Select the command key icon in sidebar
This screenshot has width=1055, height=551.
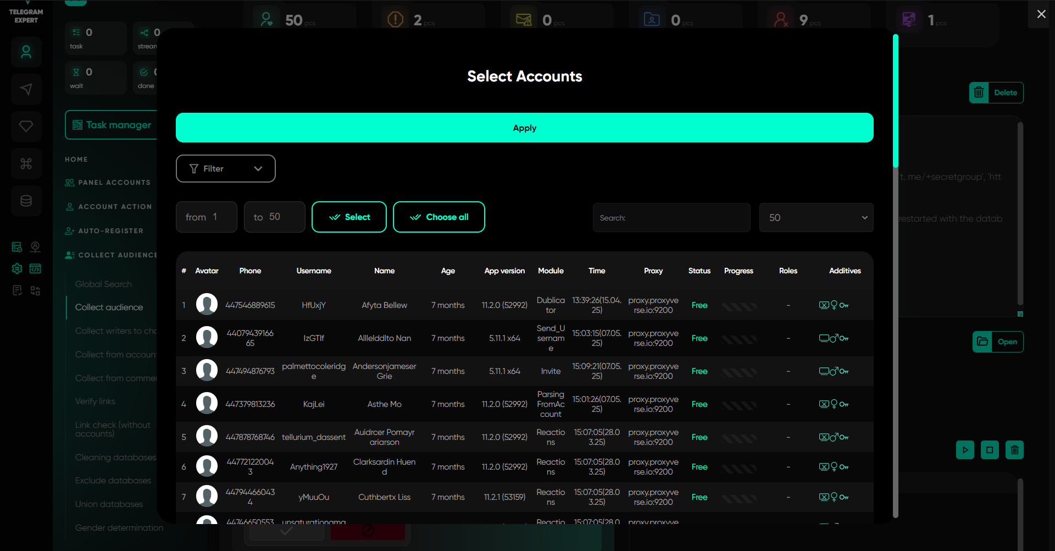click(x=26, y=163)
